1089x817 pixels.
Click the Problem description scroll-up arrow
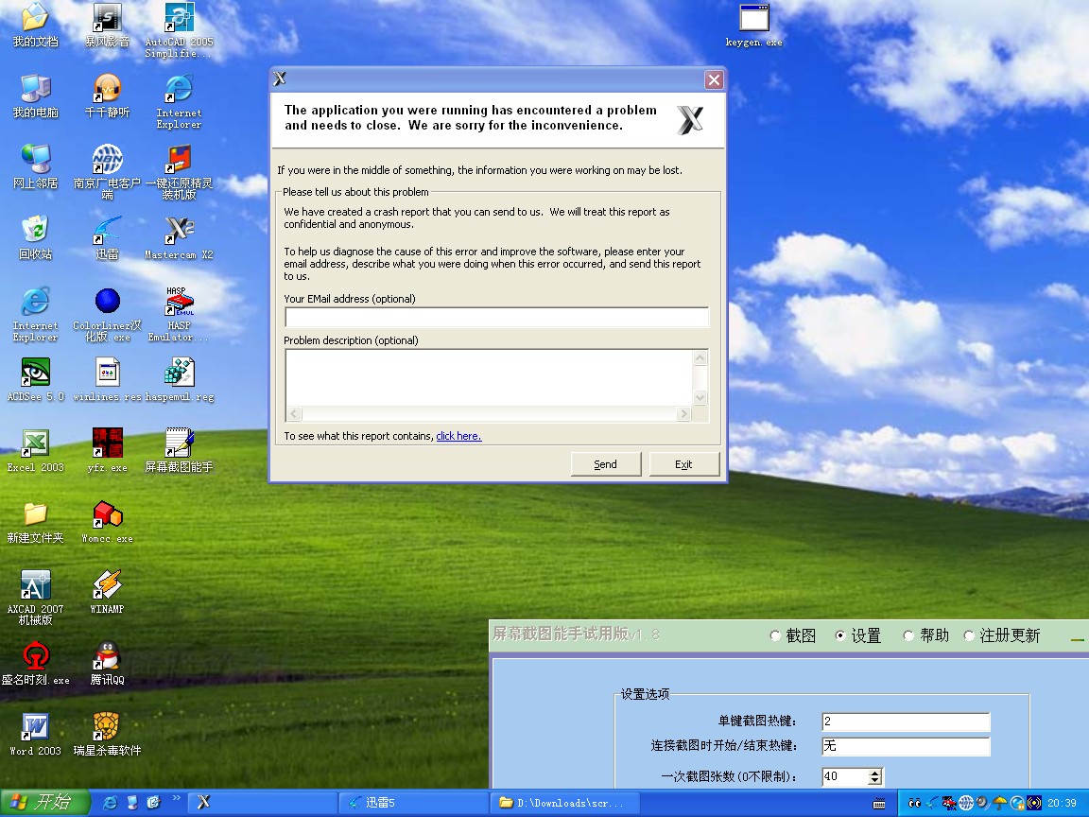click(x=700, y=357)
